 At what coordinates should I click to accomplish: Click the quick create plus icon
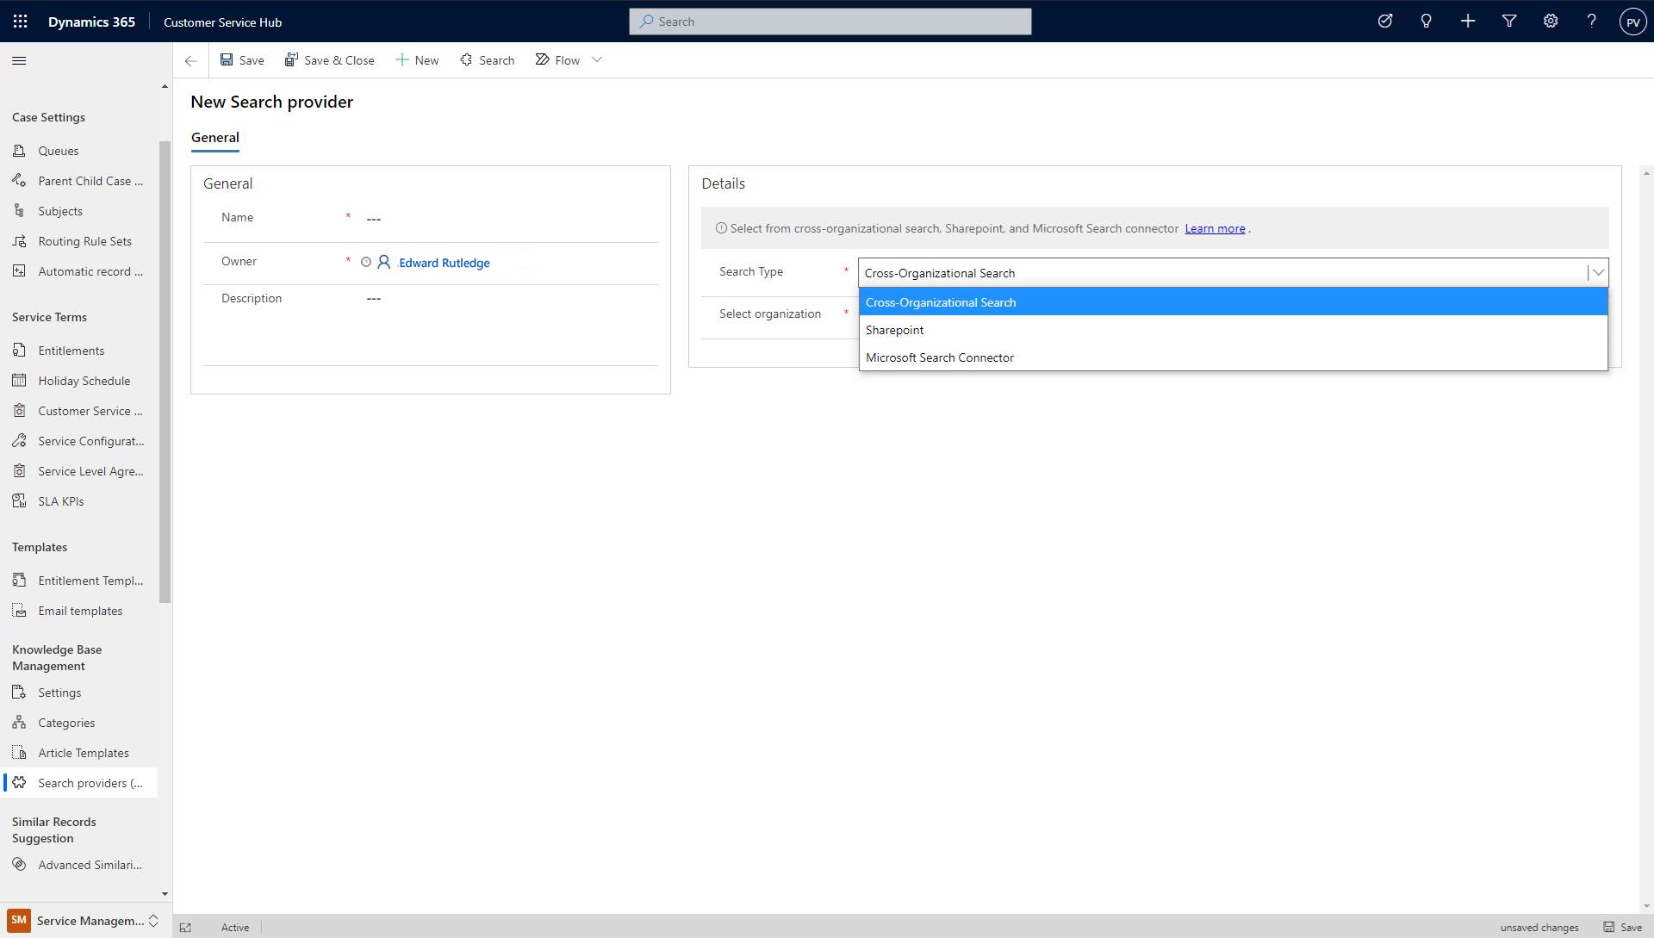tap(1468, 21)
